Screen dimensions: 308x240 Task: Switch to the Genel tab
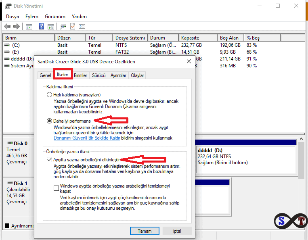(x=45, y=75)
